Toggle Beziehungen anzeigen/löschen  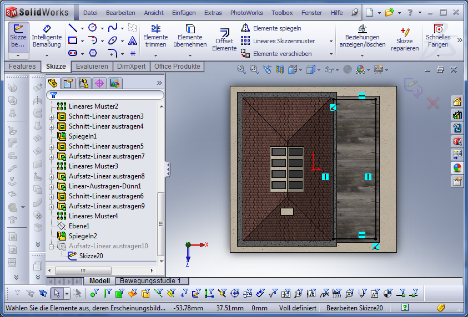click(x=362, y=36)
